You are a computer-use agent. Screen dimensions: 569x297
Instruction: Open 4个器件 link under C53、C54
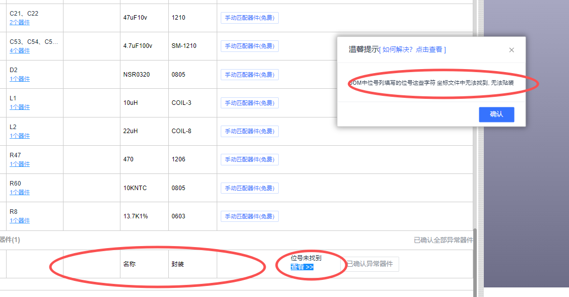pos(20,50)
